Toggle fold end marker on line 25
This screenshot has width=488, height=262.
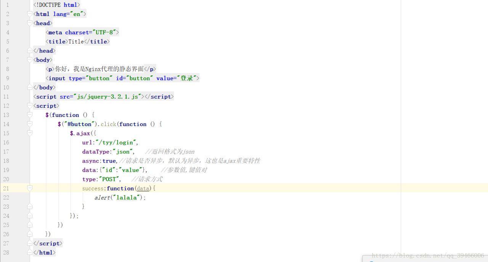(x=30, y=225)
